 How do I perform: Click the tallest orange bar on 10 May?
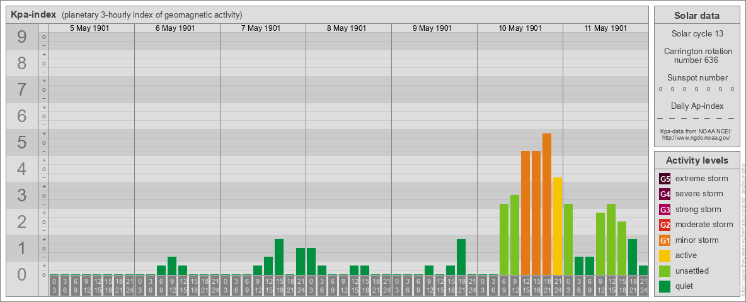[547, 204]
